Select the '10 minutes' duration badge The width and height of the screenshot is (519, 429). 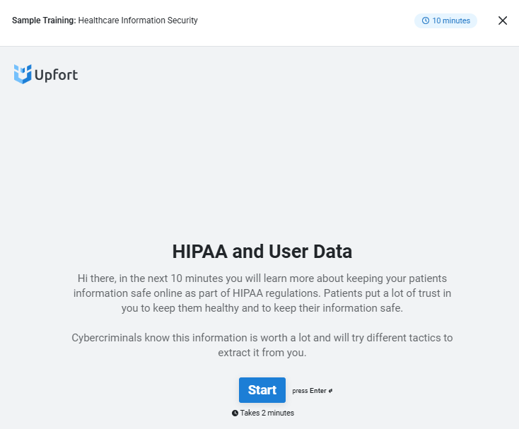tap(445, 20)
